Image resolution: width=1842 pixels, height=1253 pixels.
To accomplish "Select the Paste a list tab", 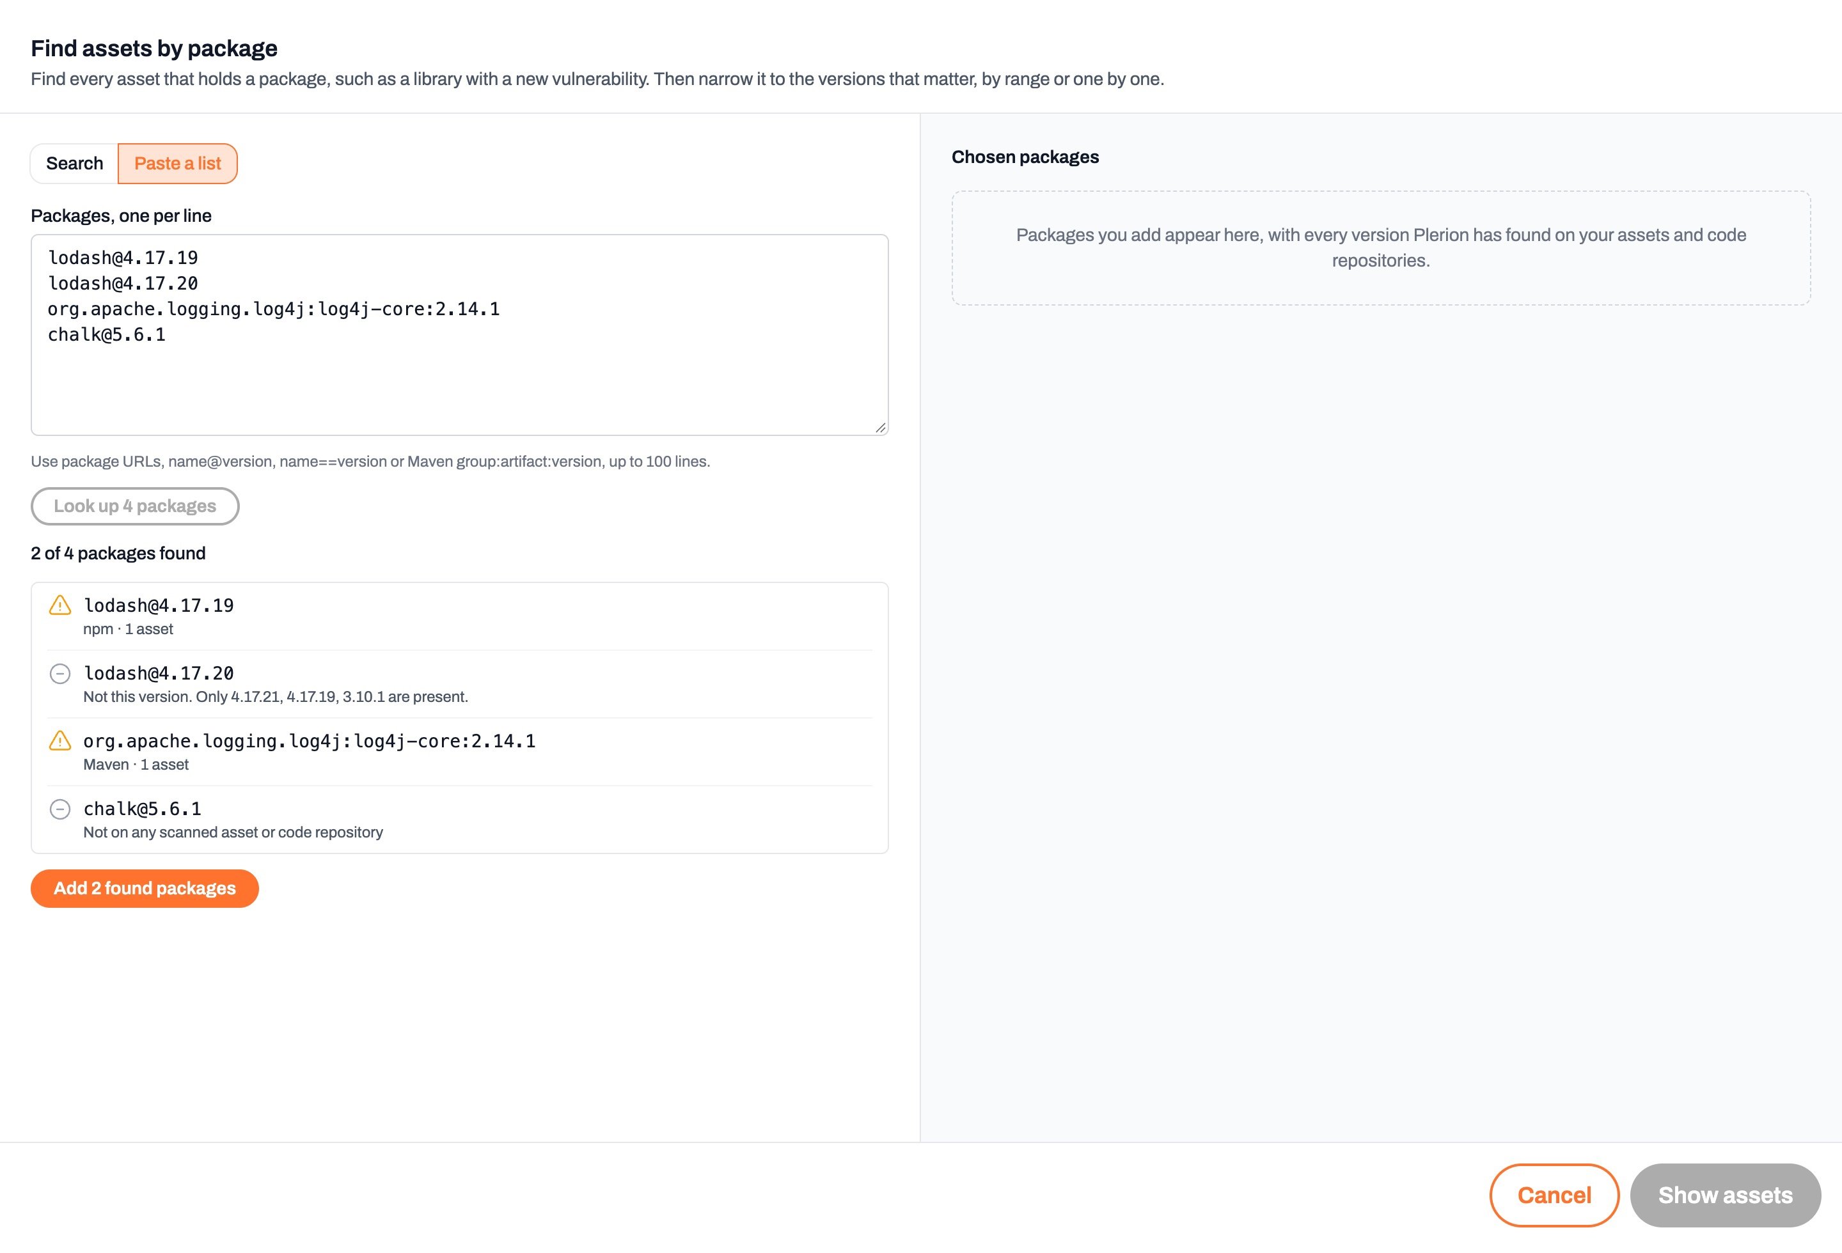I will click(x=178, y=163).
